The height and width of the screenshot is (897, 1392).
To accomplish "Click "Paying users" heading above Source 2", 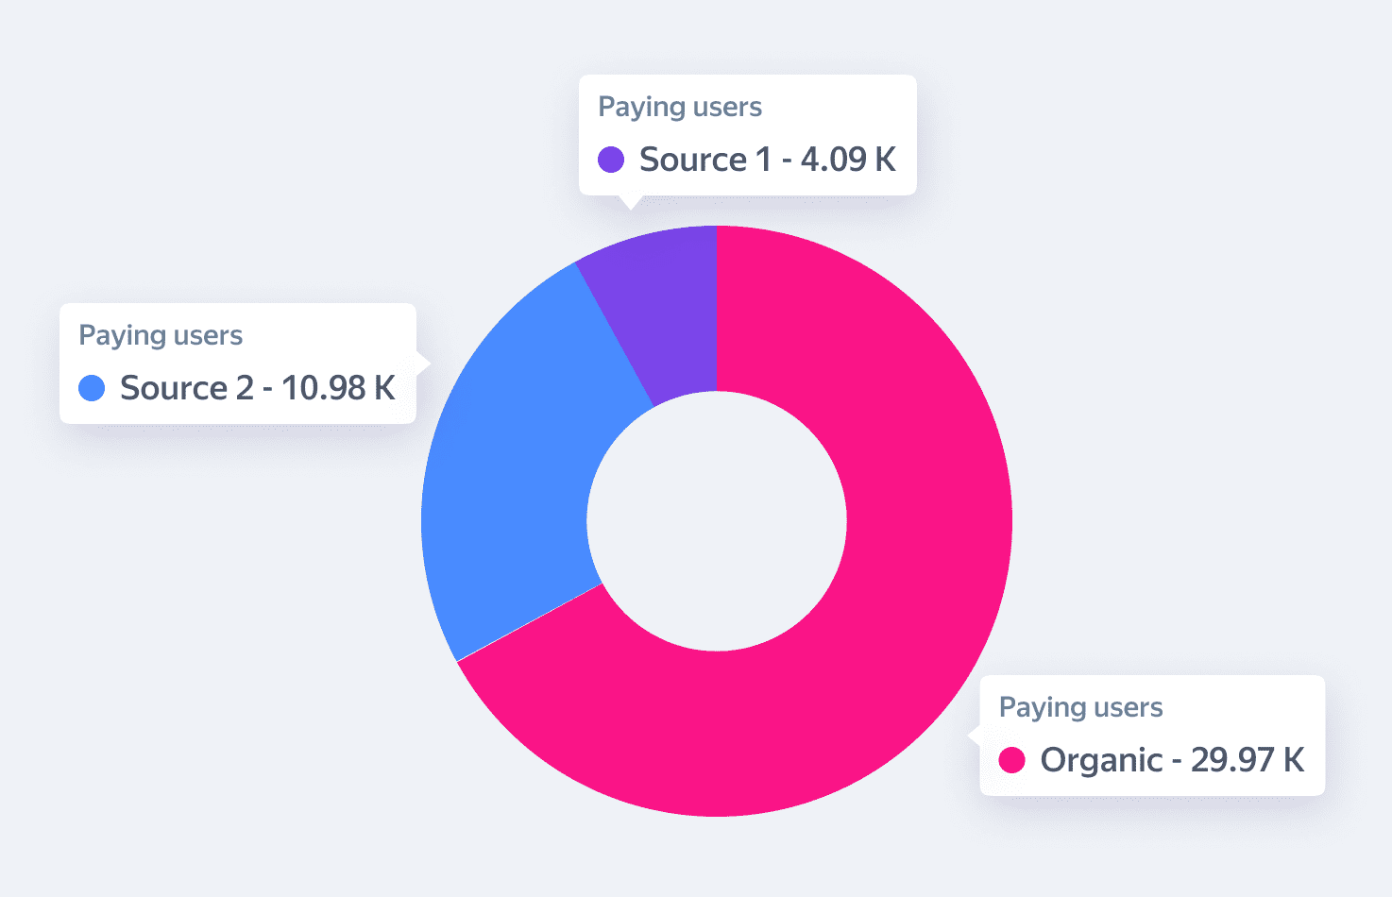I will [161, 335].
